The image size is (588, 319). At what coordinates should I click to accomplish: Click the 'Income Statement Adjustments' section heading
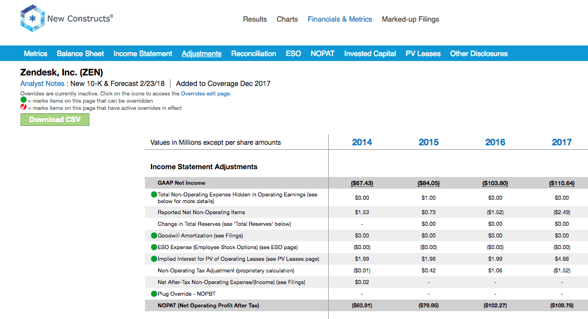[x=204, y=167]
